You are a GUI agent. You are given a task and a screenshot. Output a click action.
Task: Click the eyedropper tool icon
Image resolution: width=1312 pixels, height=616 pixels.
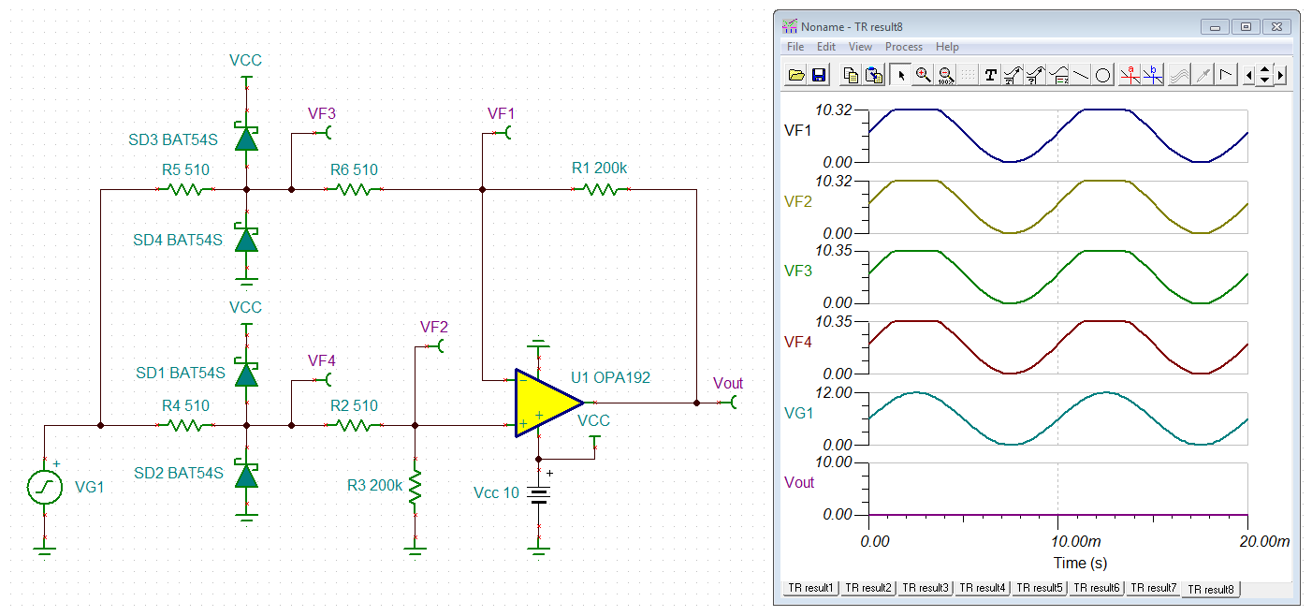click(x=1203, y=75)
